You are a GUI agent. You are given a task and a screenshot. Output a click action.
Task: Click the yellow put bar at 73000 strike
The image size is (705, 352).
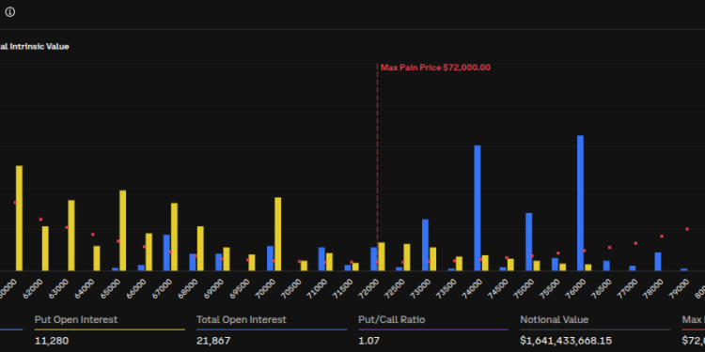click(433, 259)
